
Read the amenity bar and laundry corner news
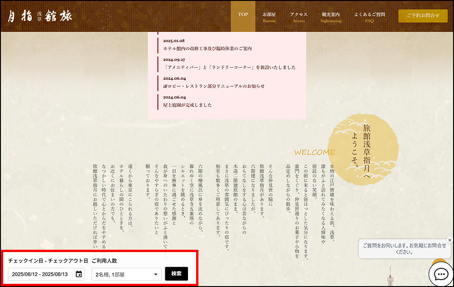(229, 67)
